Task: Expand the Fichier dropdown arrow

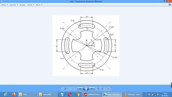Action: pyautogui.click(x=7, y=5)
